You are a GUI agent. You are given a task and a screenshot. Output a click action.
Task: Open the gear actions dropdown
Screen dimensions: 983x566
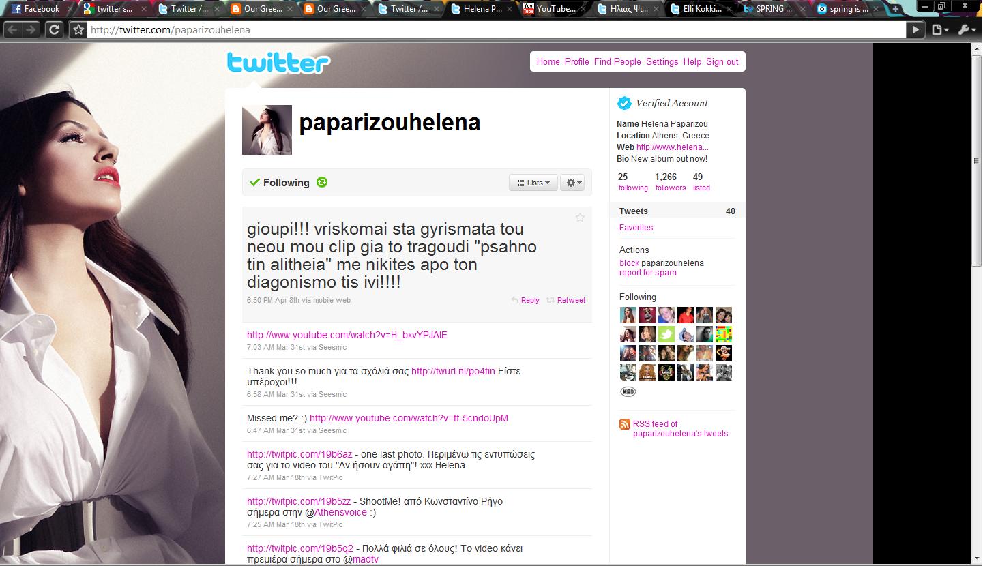click(572, 183)
